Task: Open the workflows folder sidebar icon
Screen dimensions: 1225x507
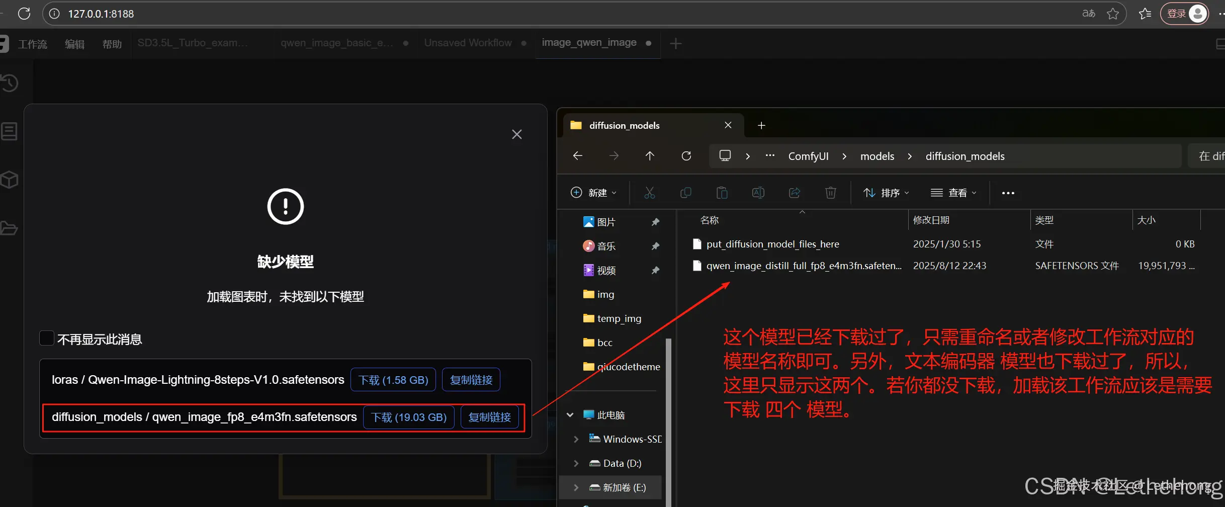Action: point(10,228)
